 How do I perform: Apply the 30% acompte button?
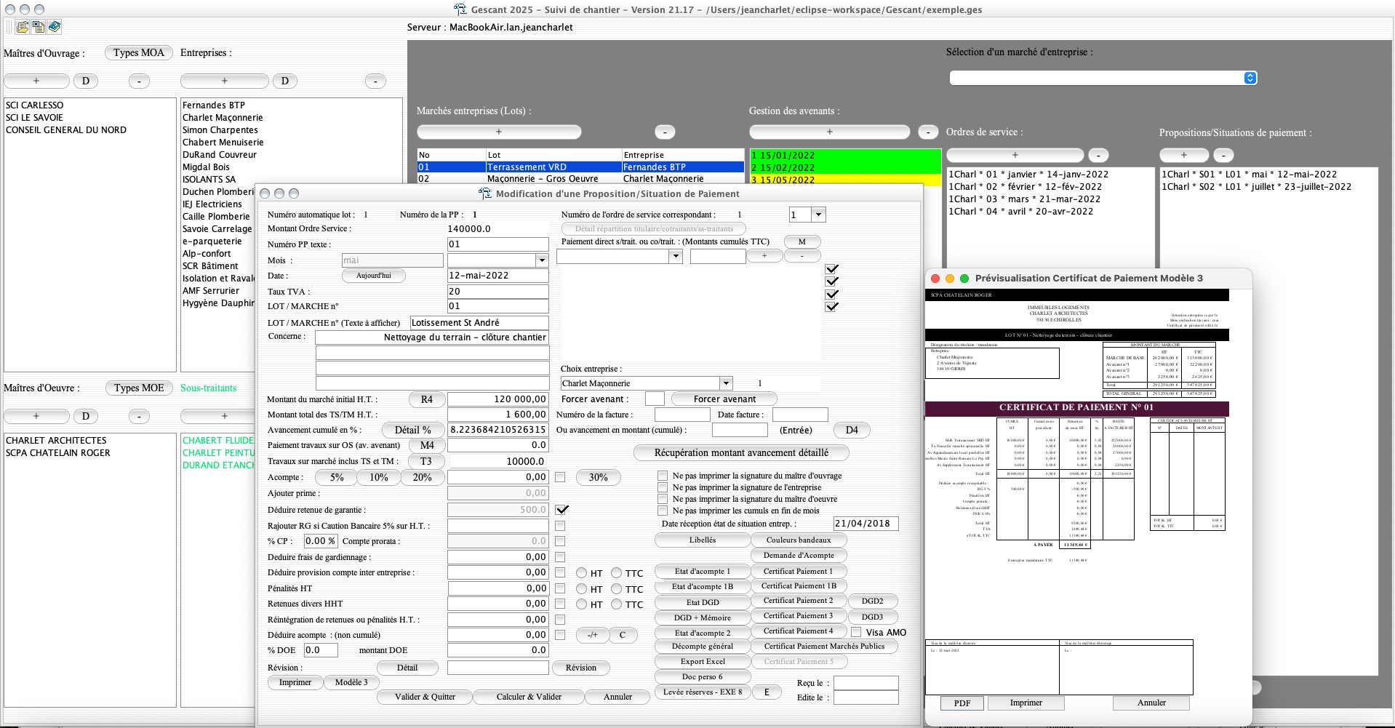(599, 477)
